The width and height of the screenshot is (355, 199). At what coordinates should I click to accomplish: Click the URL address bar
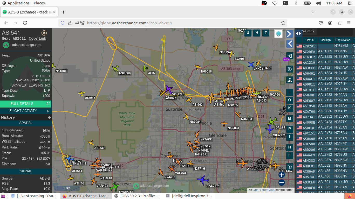point(173,23)
